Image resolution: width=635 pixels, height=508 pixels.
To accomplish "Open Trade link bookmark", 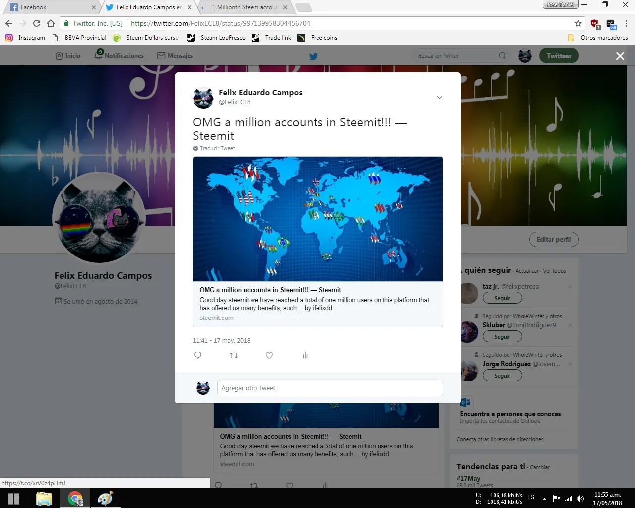I will coord(271,38).
